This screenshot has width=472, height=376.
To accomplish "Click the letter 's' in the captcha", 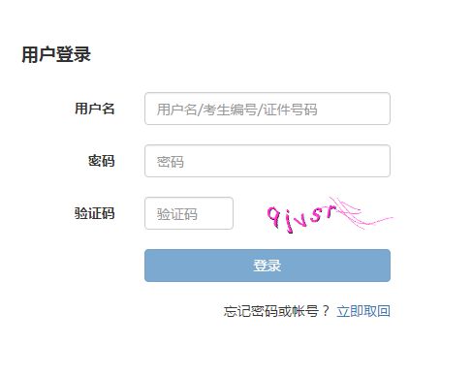I will [x=316, y=215].
